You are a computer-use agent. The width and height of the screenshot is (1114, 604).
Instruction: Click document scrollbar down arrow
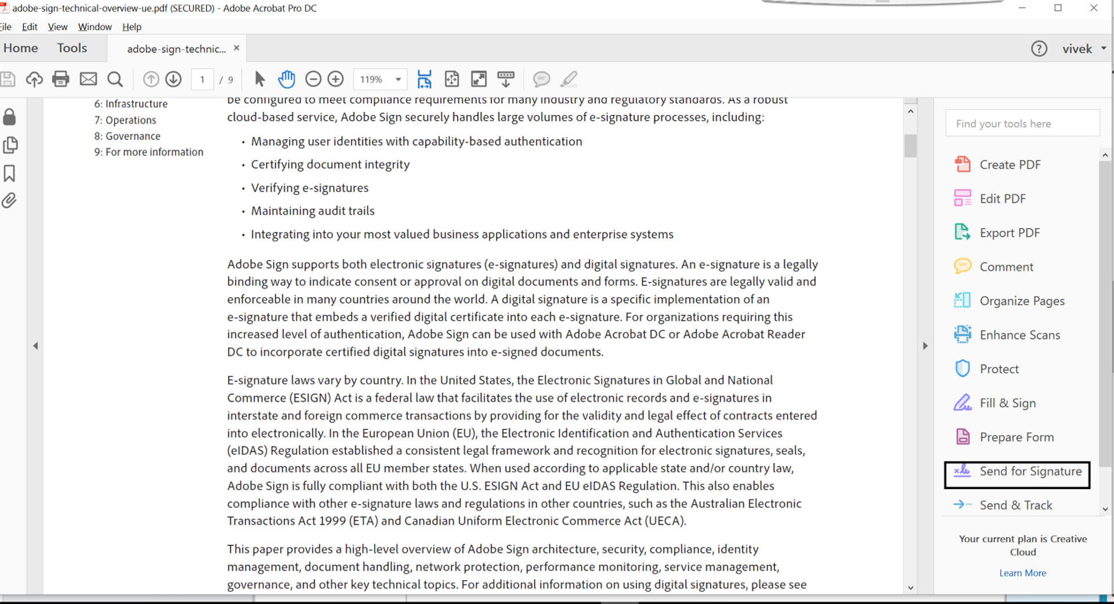pyautogui.click(x=910, y=587)
